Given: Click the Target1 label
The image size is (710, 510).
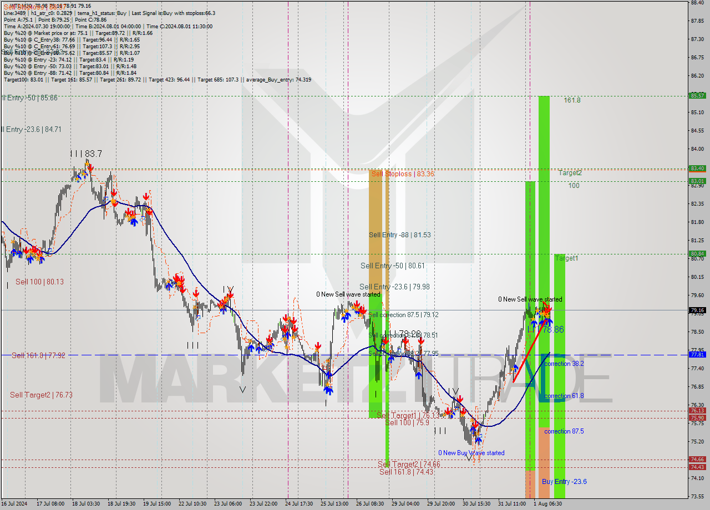Looking at the screenshot, I should (x=566, y=259).
